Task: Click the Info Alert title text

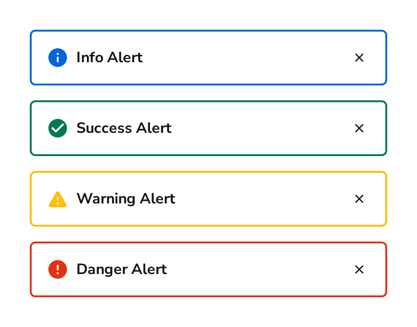Action: point(109,58)
